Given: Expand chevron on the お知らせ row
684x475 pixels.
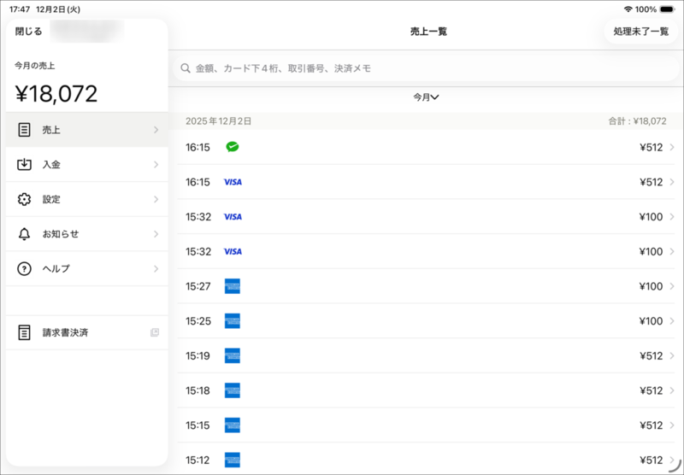Looking at the screenshot, I should click(156, 234).
